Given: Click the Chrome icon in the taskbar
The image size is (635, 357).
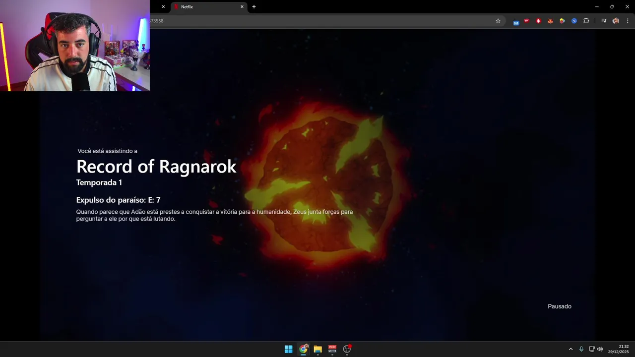Looking at the screenshot, I should click(x=303, y=349).
